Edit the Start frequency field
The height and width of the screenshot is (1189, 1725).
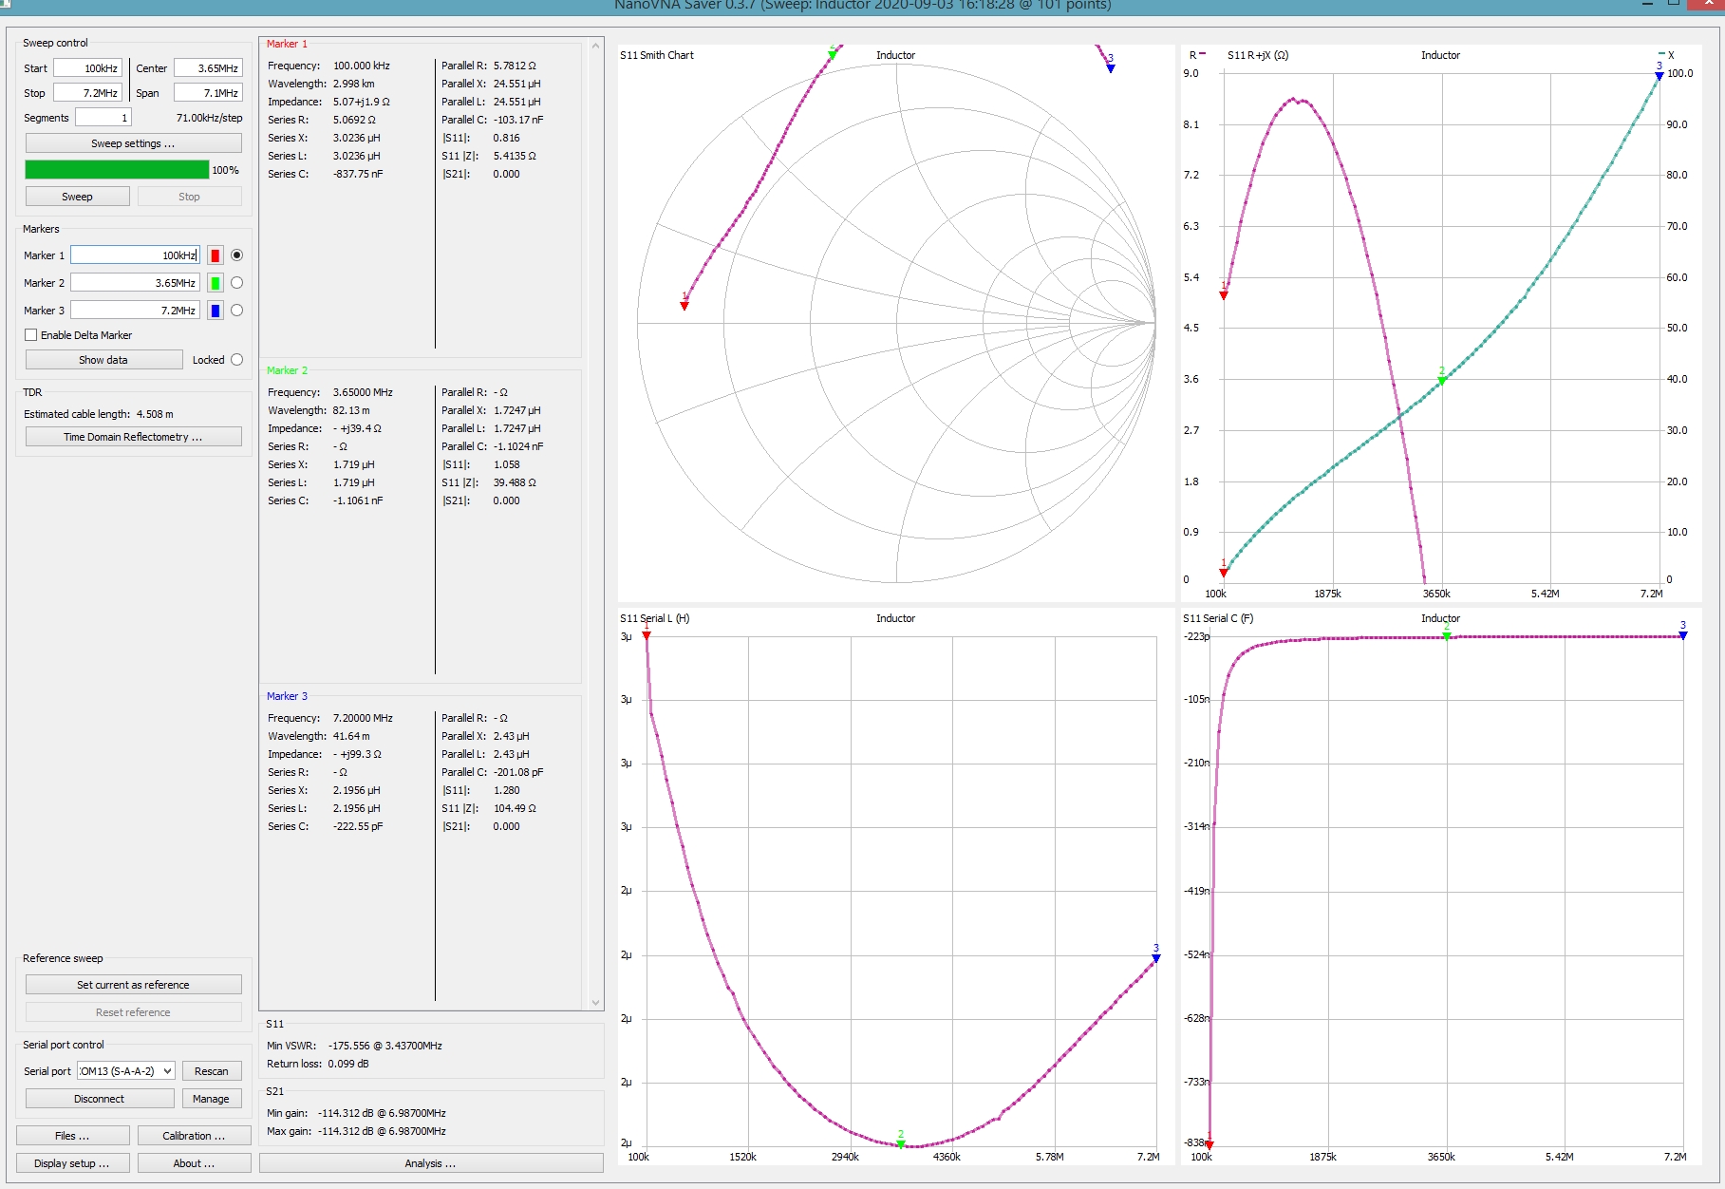(87, 68)
